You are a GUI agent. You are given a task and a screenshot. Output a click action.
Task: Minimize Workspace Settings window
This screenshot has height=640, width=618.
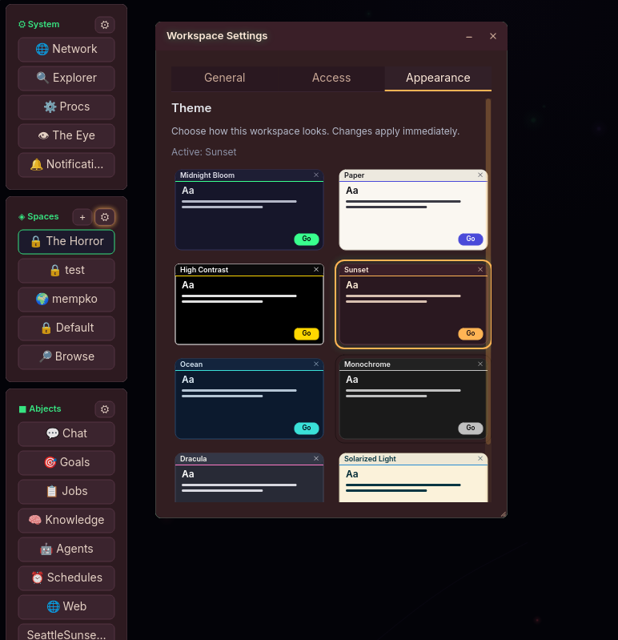tap(469, 37)
